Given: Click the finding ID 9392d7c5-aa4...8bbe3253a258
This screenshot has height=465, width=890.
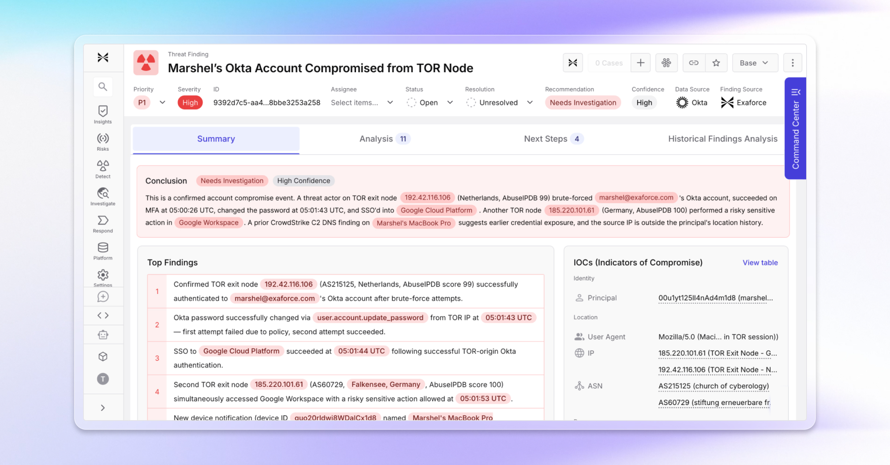Looking at the screenshot, I should [267, 103].
